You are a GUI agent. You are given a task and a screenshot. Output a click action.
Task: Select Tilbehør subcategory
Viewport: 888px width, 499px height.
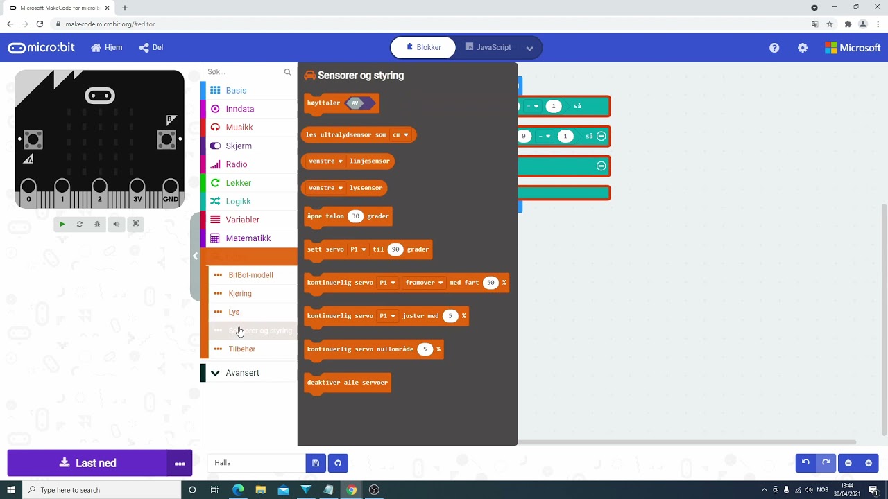coord(253,349)
